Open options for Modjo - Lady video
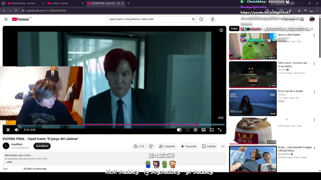 314,148
